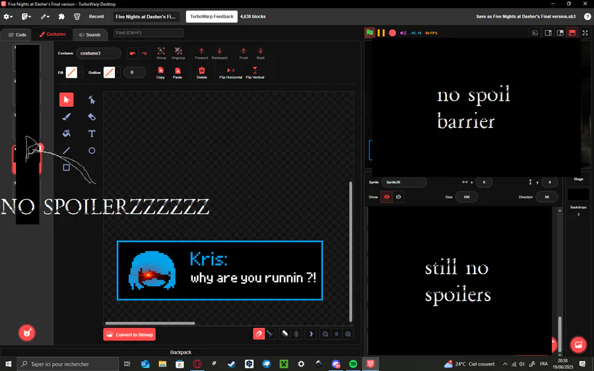Click Record in the menu bar
This screenshot has width=594, height=371.
[x=96, y=16]
